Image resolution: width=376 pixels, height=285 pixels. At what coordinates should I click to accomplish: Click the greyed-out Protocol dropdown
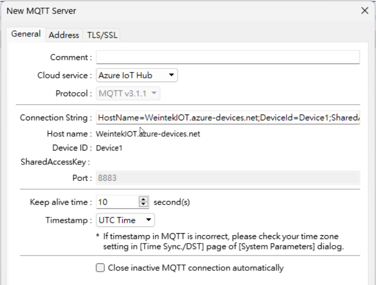tap(128, 94)
